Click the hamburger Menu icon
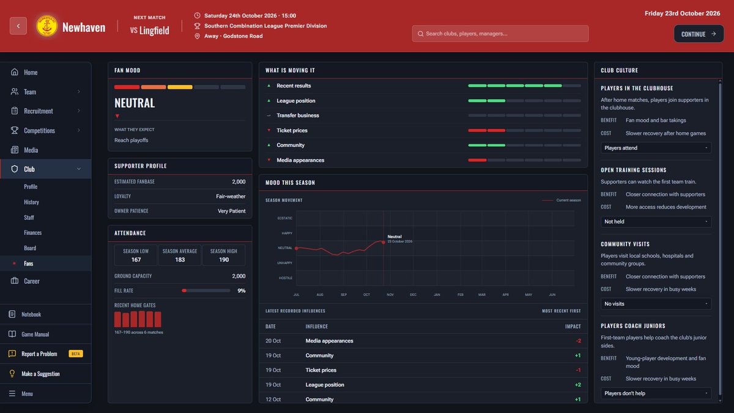Viewport: 734px width, 413px height. tap(12, 393)
